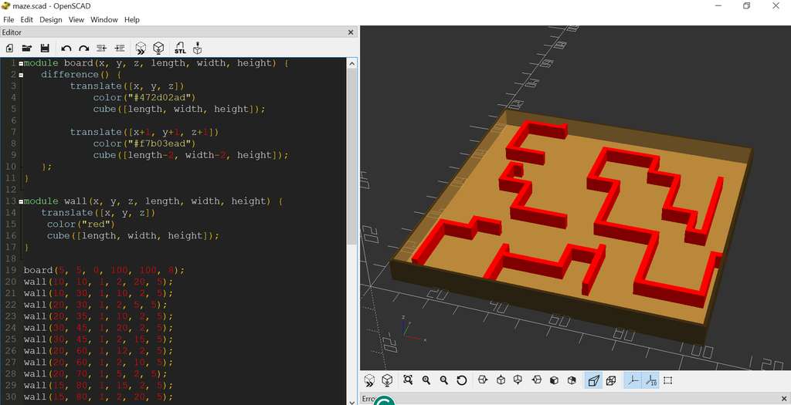Switch to the Left view

pos(537,380)
